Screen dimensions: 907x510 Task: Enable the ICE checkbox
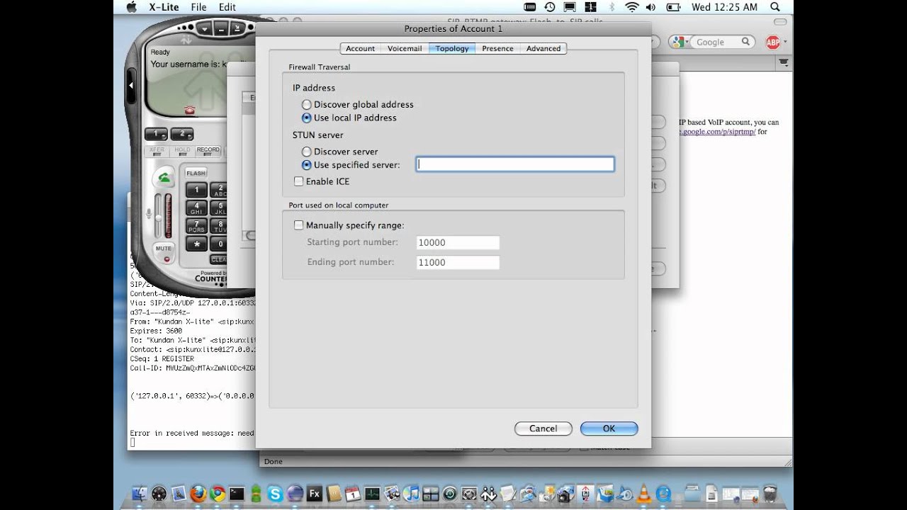point(298,181)
